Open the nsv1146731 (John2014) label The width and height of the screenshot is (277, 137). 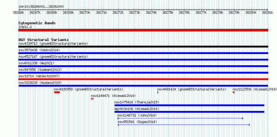(137, 115)
